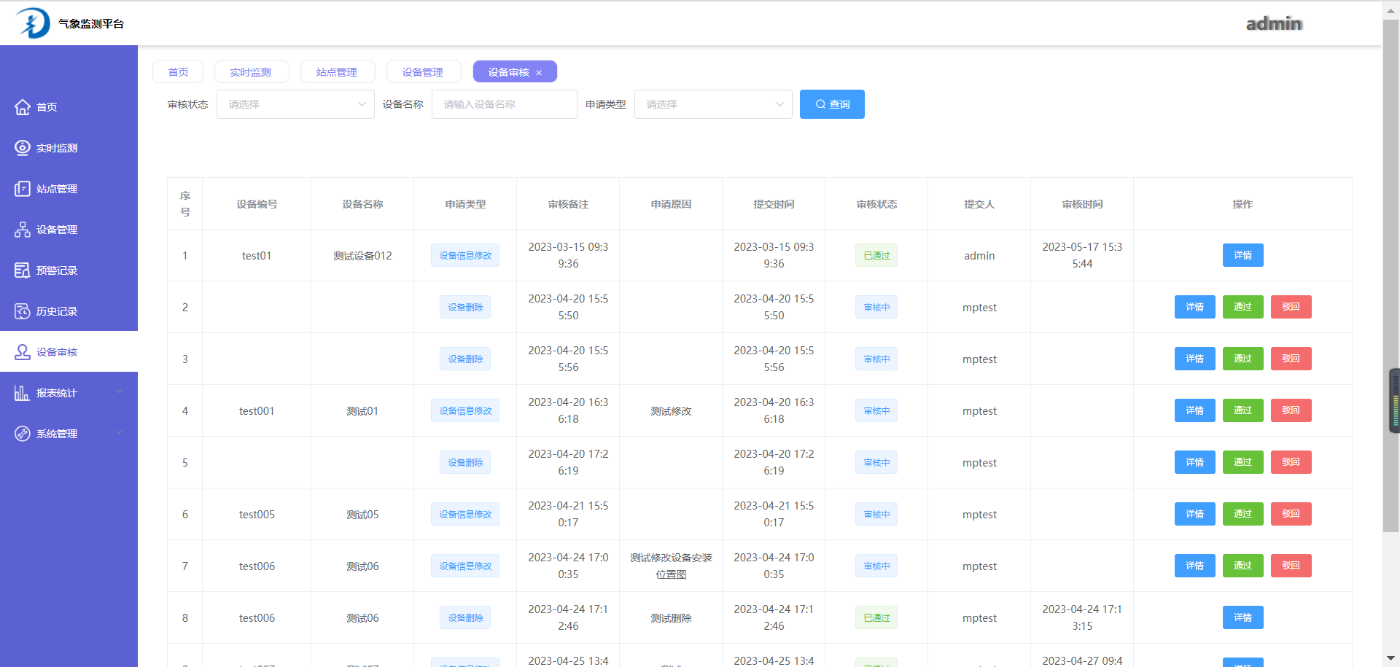Click 通过 for row 3
The height and width of the screenshot is (667, 1400).
1242,359
